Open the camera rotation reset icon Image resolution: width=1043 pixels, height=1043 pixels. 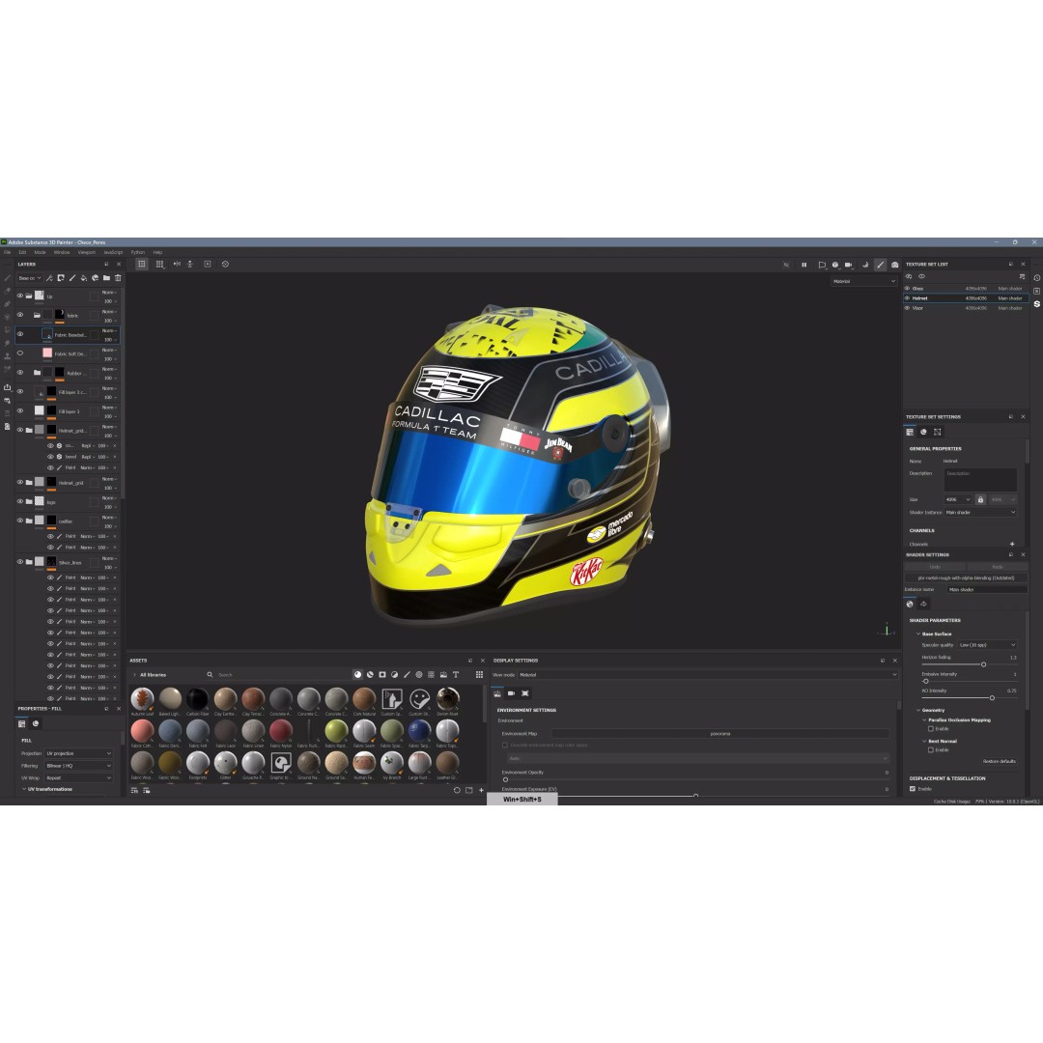pos(225,264)
